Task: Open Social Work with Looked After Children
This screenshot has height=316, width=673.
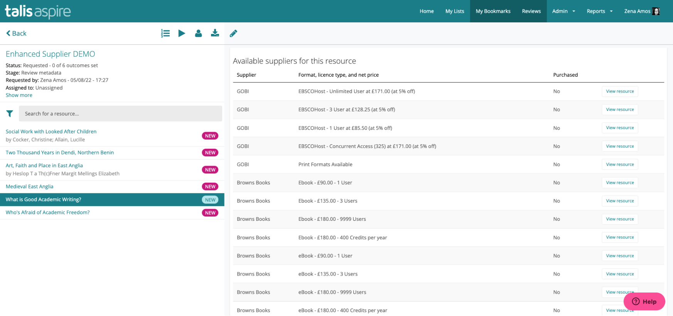Action: pyautogui.click(x=51, y=131)
